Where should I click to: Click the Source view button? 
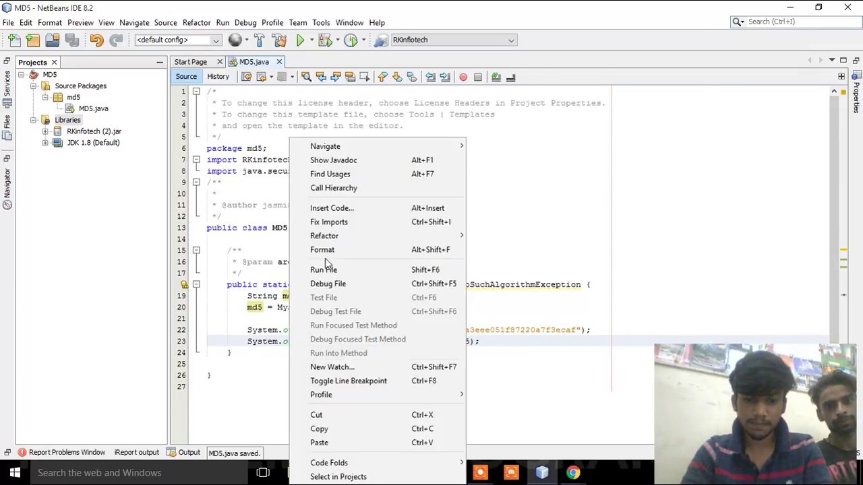click(186, 77)
